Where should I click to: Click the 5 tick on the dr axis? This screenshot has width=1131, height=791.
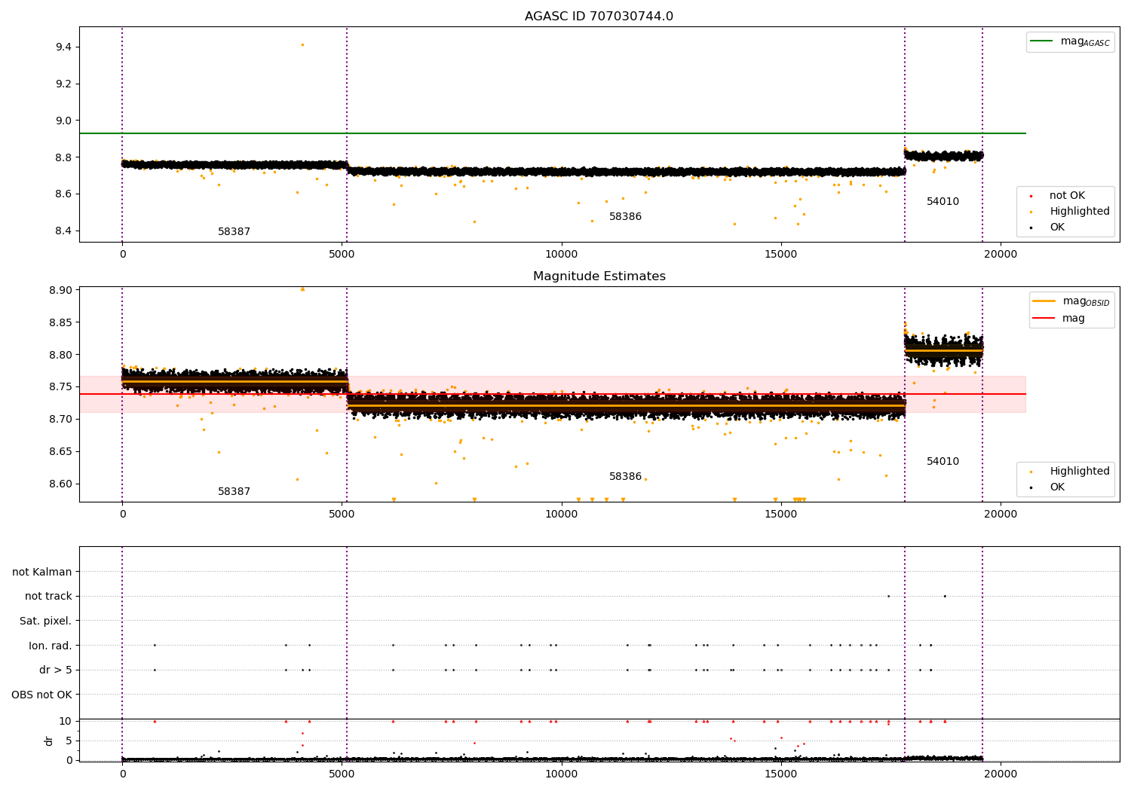69,741
